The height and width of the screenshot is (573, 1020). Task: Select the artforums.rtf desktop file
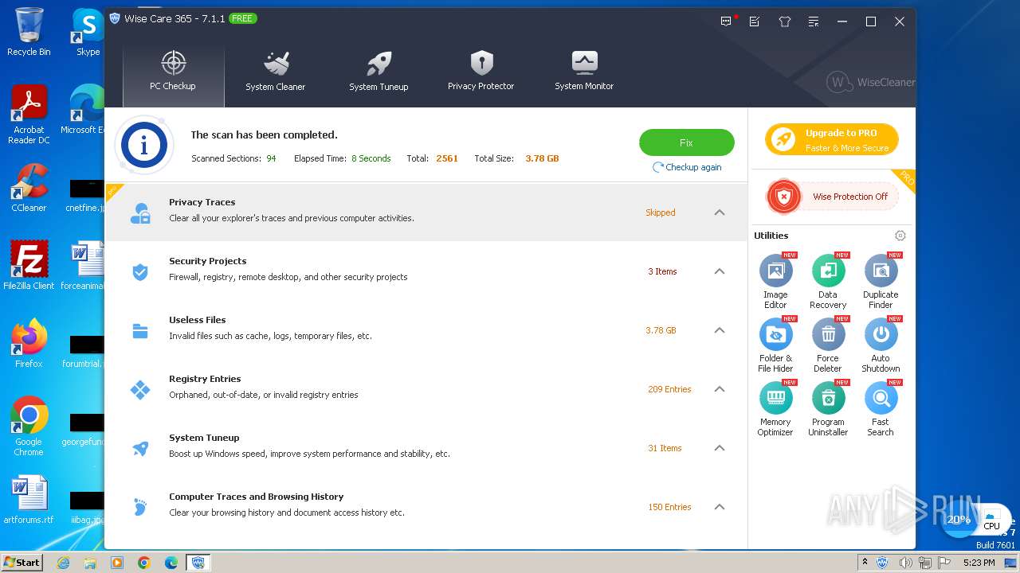click(29, 500)
